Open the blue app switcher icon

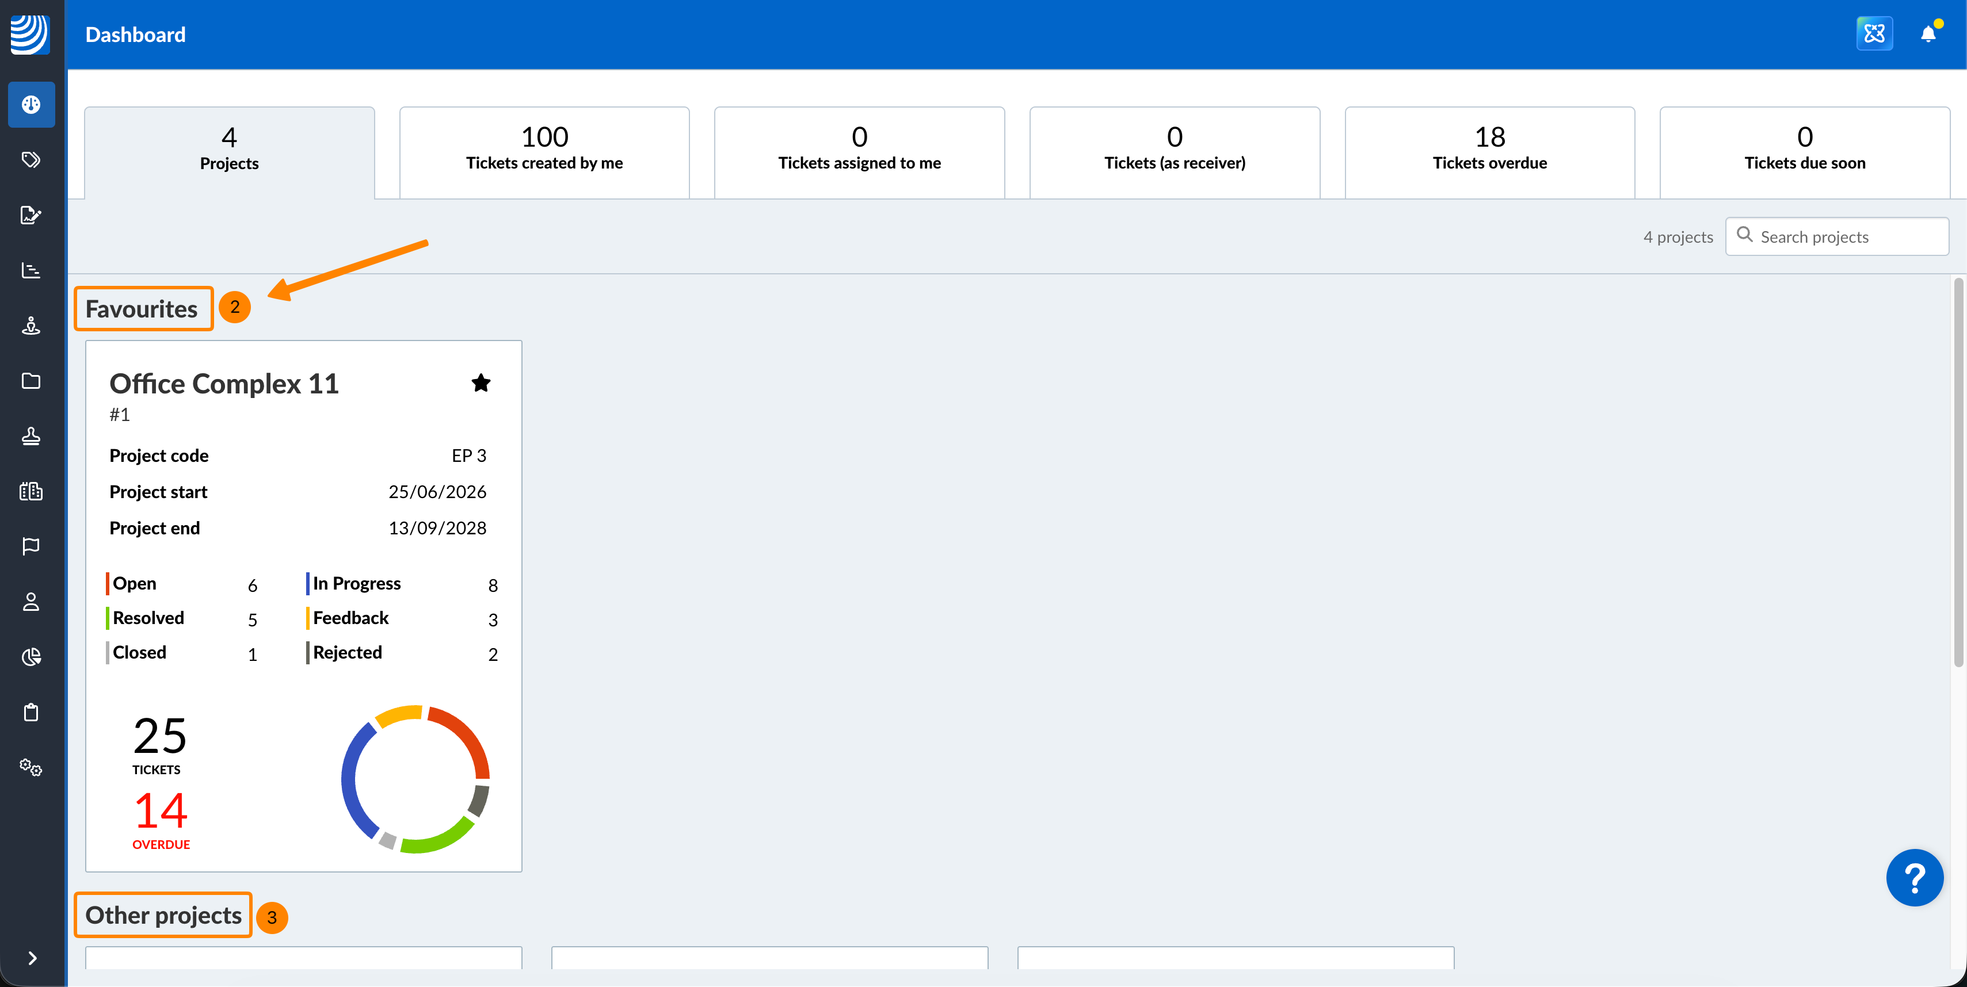(1874, 35)
